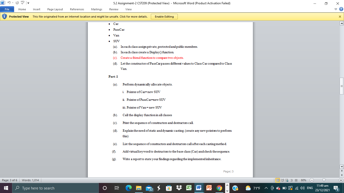This screenshot has width=344, height=193.
Task: Switch to the Mailings tab
Action: coord(96,9)
